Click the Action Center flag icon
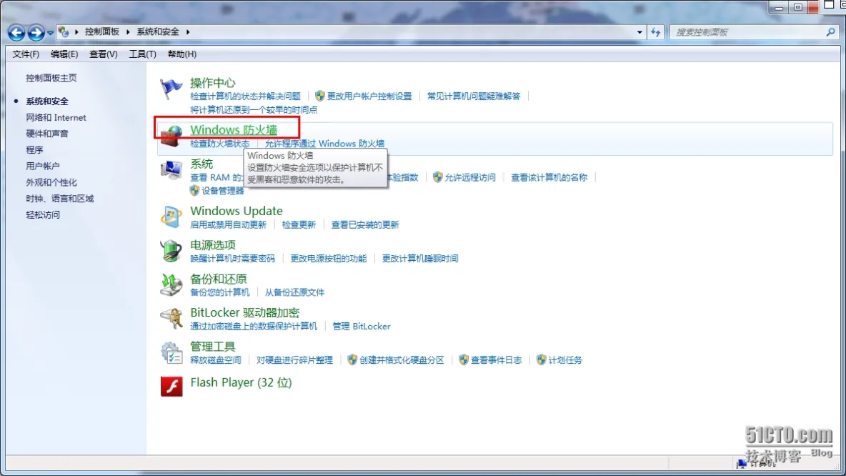This screenshot has height=476, width=846. tap(171, 89)
